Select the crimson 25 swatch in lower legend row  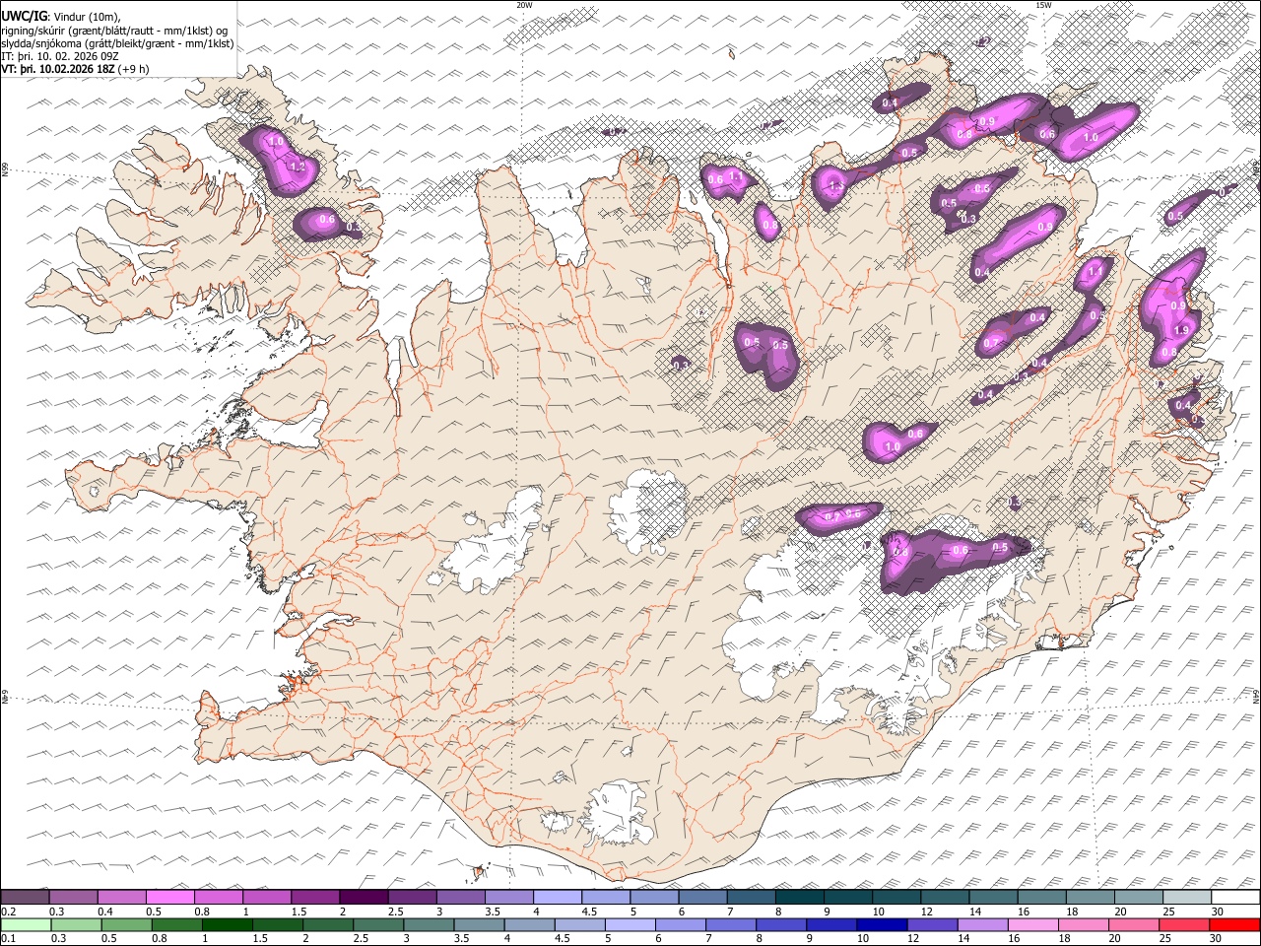[x=1185, y=924]
